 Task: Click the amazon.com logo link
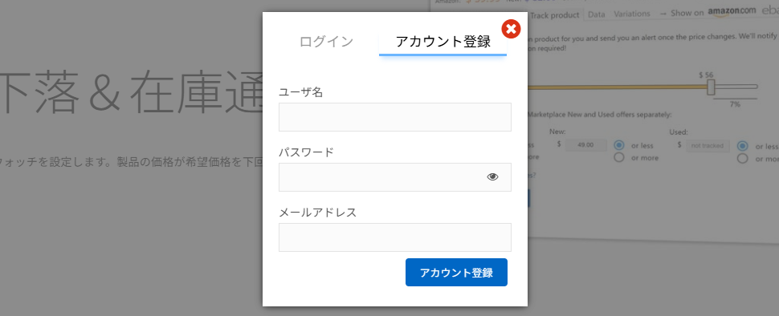click(732, 11)
